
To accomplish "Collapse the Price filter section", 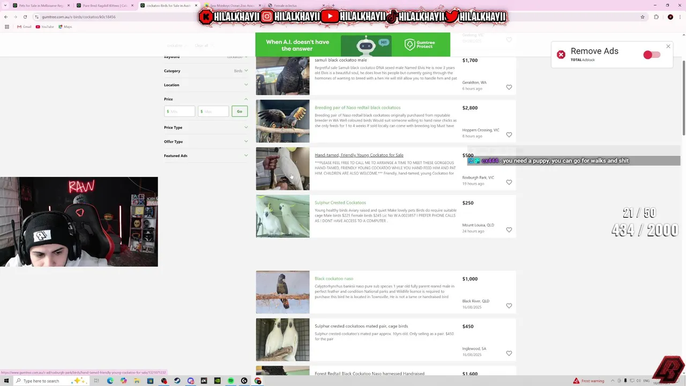I will click(x=206, y=99).
